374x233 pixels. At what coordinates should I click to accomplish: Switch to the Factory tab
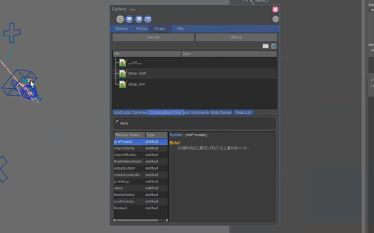(141, 29)
